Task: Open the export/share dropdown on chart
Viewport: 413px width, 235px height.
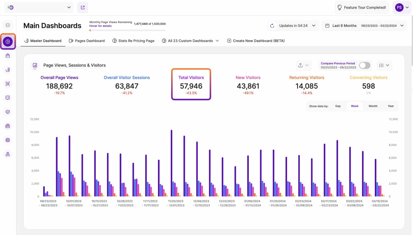Action: pyautogui.click(x=303, y=65)
